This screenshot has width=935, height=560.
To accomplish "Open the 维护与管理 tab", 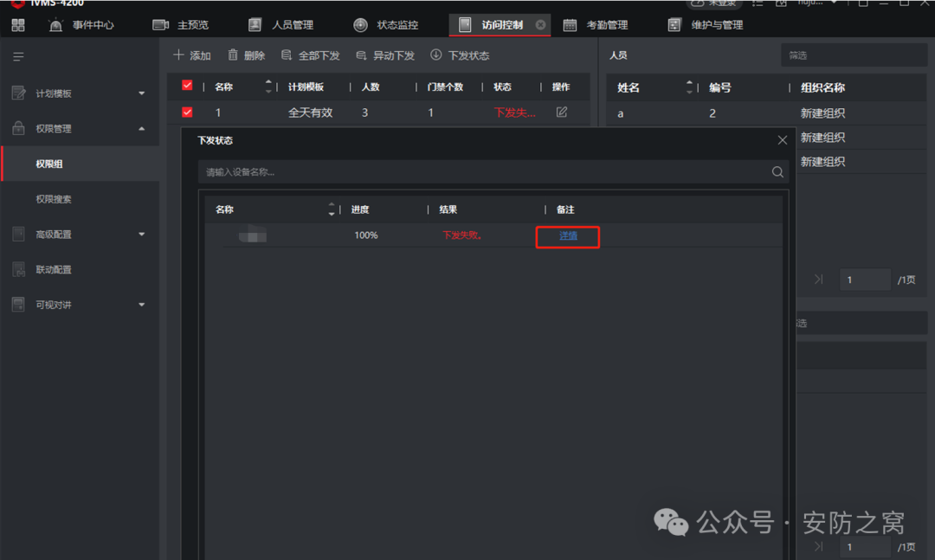I will 706,25.
